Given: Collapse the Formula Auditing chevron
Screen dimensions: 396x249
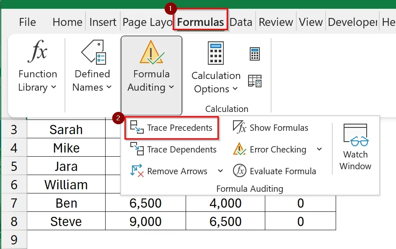Looking at the screenshot, I should coord(171,87).
